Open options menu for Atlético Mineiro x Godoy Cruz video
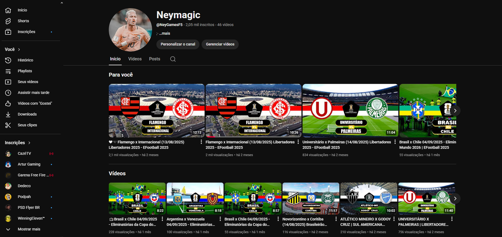 tap(394, 219)
